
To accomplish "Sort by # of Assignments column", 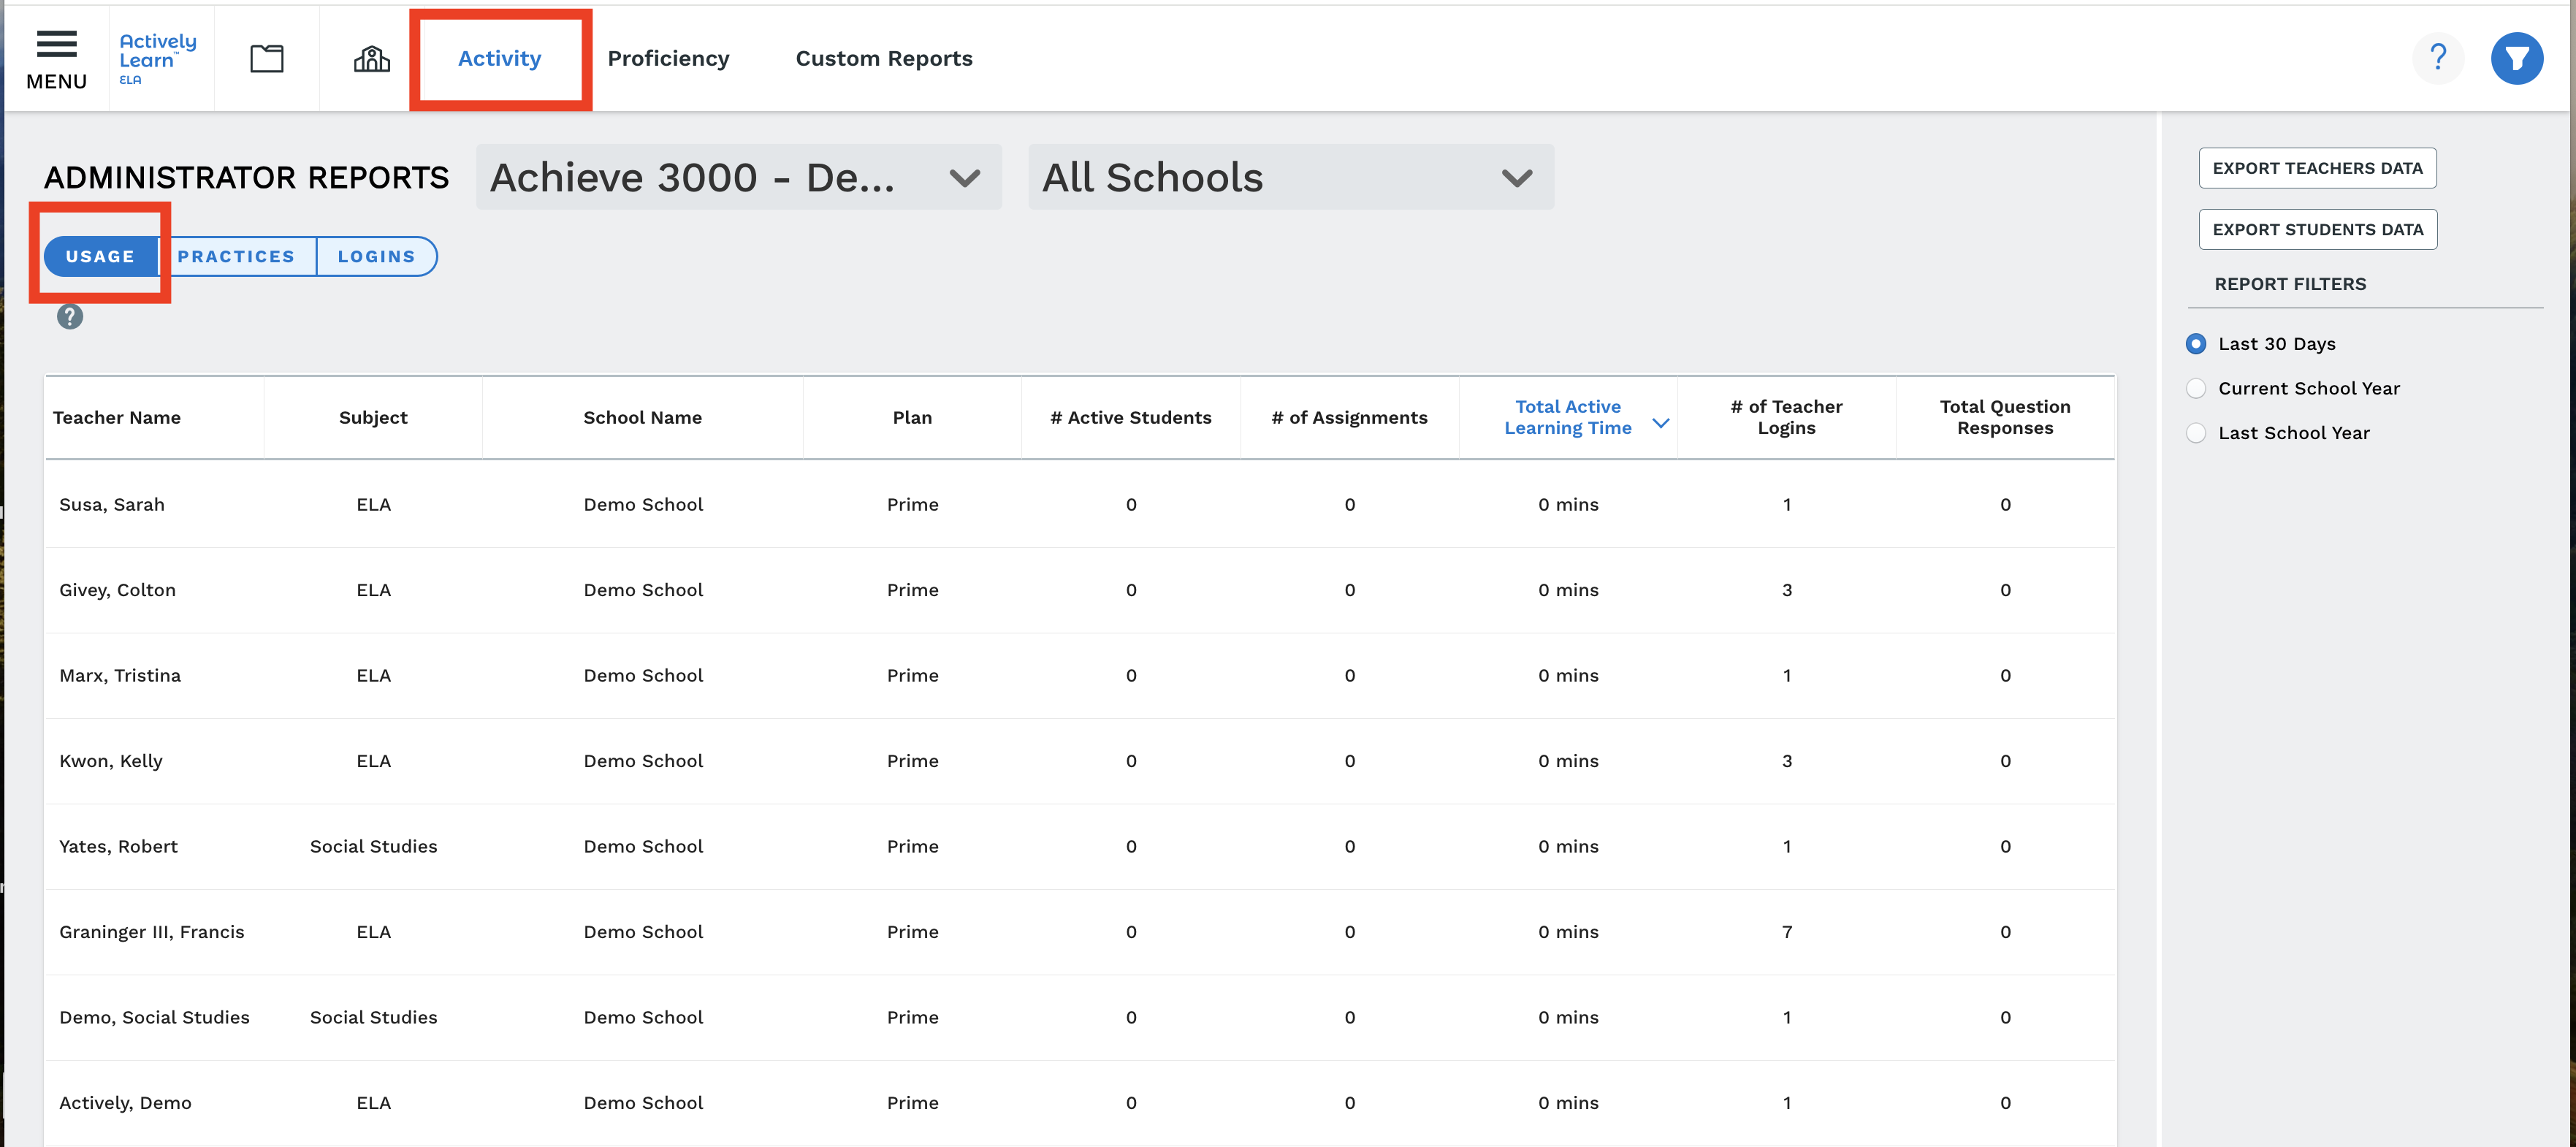I will click(1349, 417).
